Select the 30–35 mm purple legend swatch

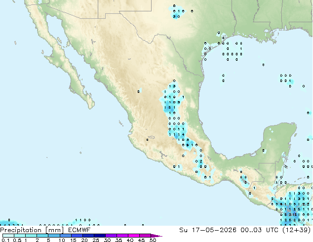tap(111, 236)
